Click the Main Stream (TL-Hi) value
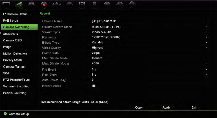 [x=106, y=27]
